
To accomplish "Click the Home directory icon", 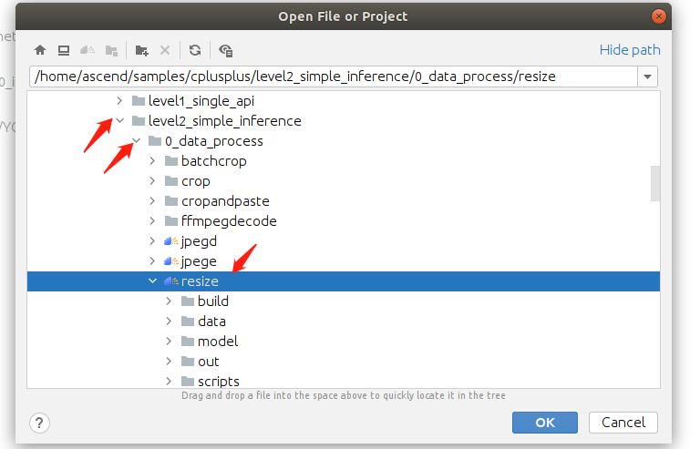I will [x=40, y=51].
